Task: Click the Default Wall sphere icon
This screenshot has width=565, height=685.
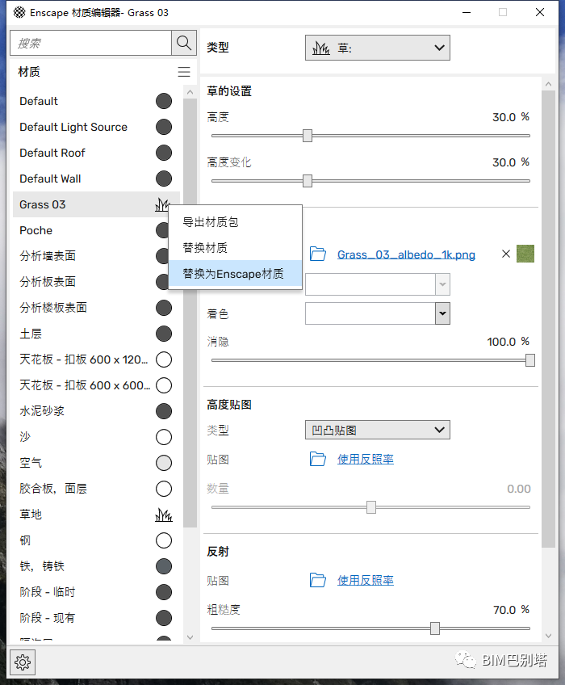Action: pyautogui.click(x=164, y=179)
